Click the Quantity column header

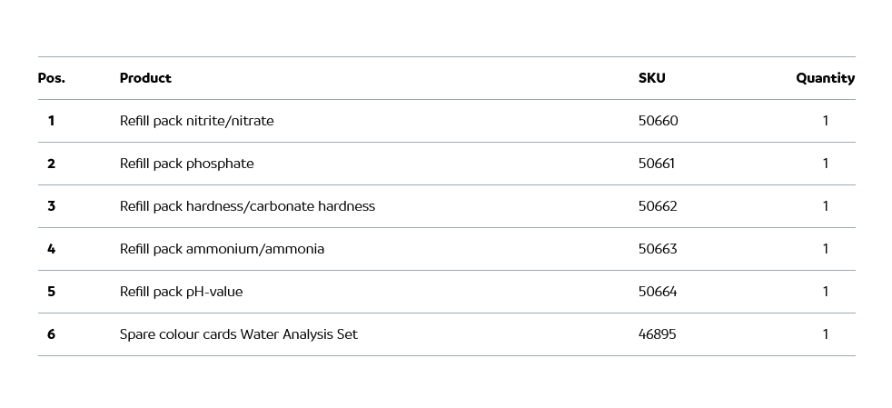click(x=825, y=78)
